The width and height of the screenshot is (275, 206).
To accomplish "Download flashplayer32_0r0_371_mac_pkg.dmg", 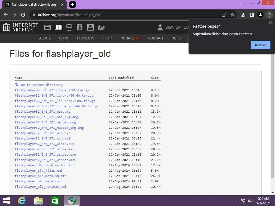I will (x=46, y=117).
